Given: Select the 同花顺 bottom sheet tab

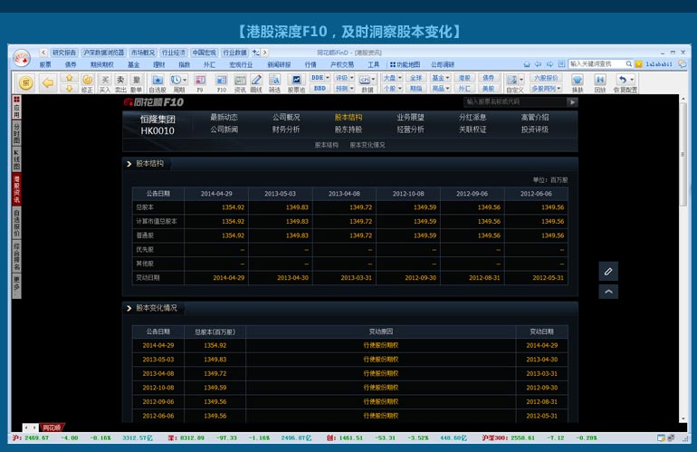Looking at the screenshot, I should [52, 428].
